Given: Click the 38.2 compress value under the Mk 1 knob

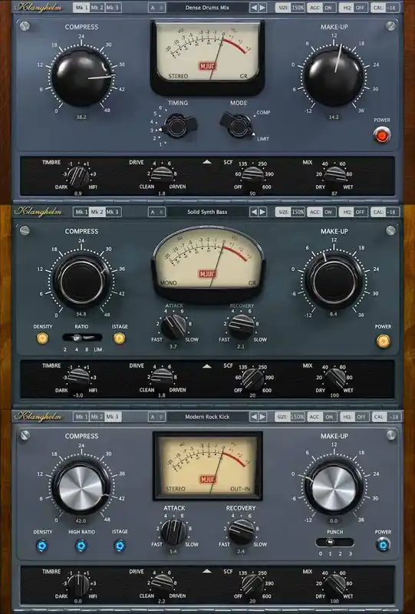Looking at the screenshot, I should [81, 117].
